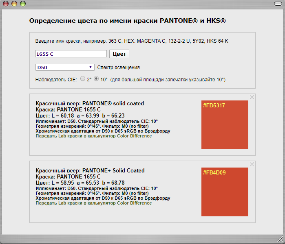
Task: Open Color Difference link in PANTONE+ Solid Coated card
Action: (94, 203)
